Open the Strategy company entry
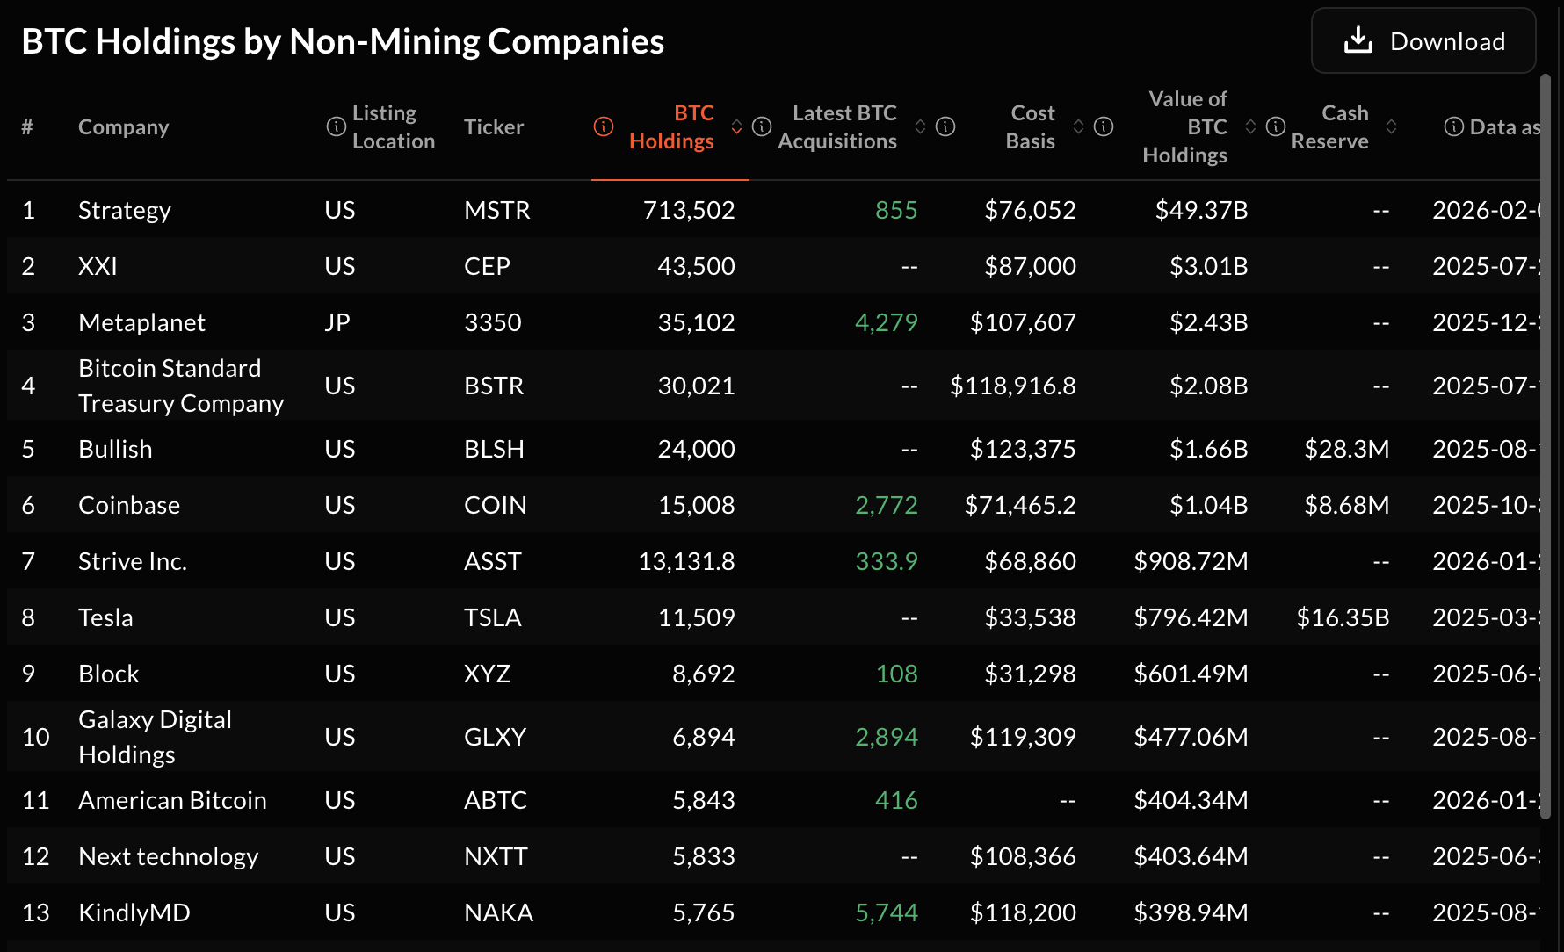The image size is (1564, 952). coord(125,210)
